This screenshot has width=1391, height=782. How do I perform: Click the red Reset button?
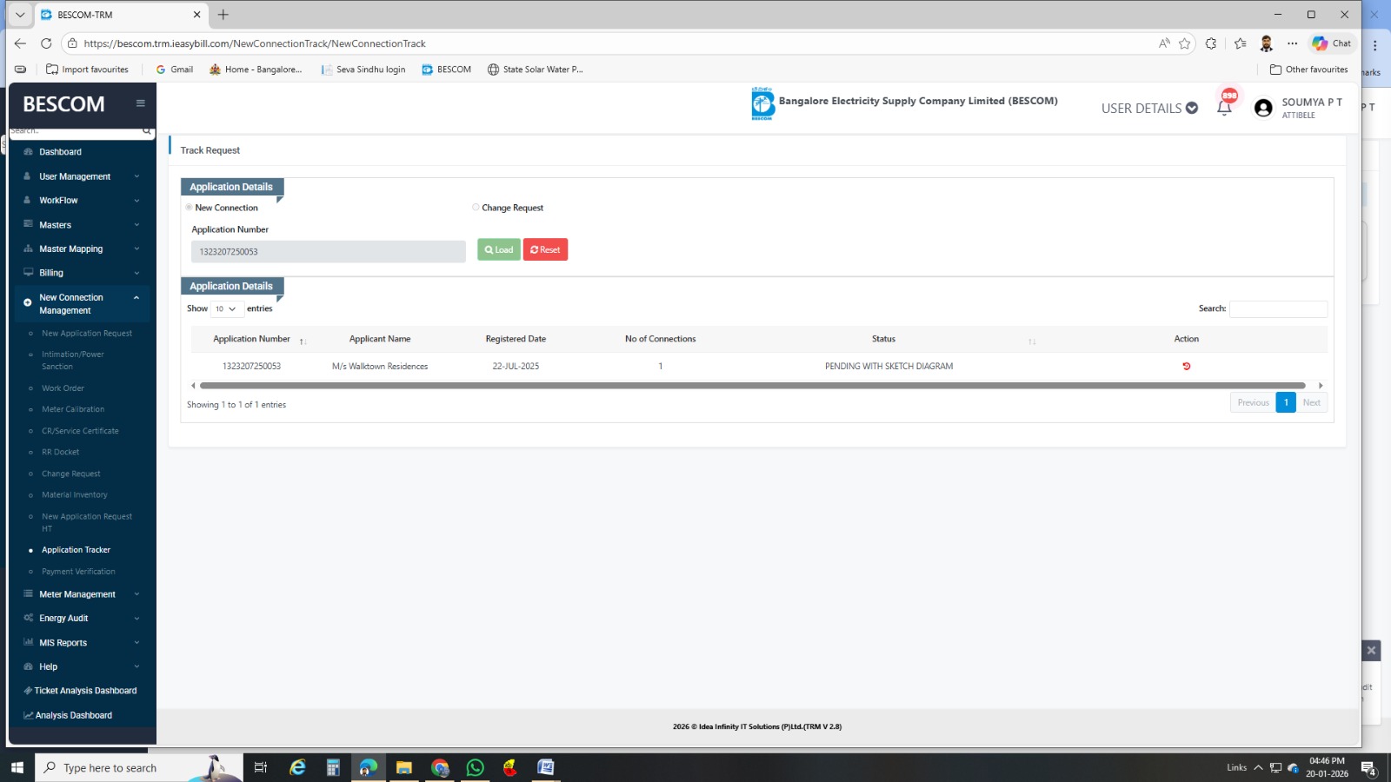tap(545, 250)
